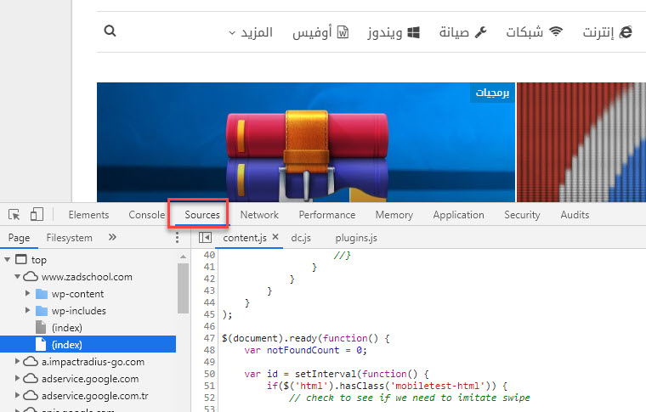Click the Wi-Fi icon next to شبكات
This screenshot has height=412, width=646.
[556, 31]
